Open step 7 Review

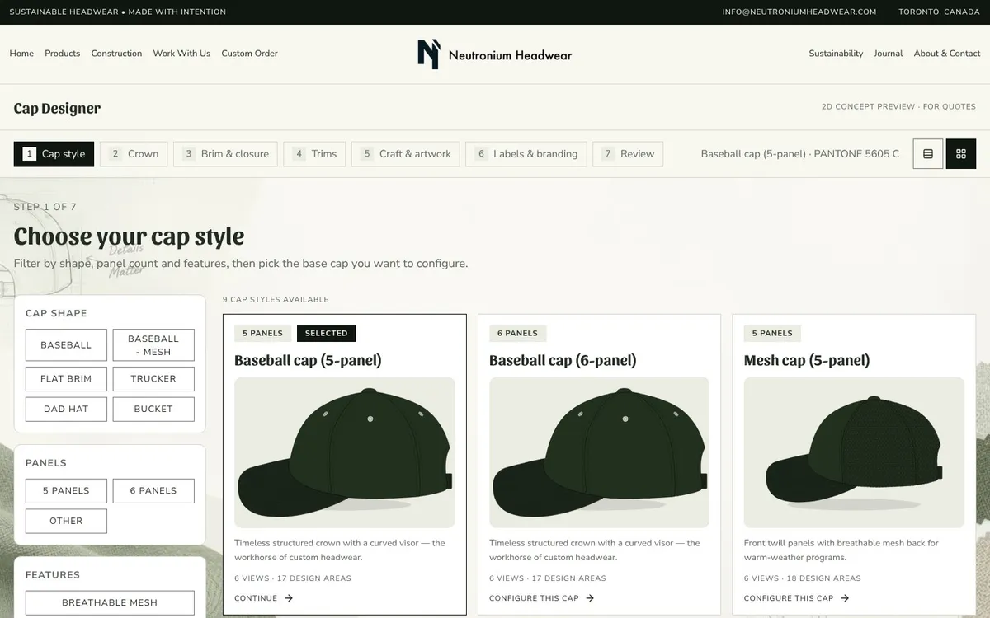628,154
